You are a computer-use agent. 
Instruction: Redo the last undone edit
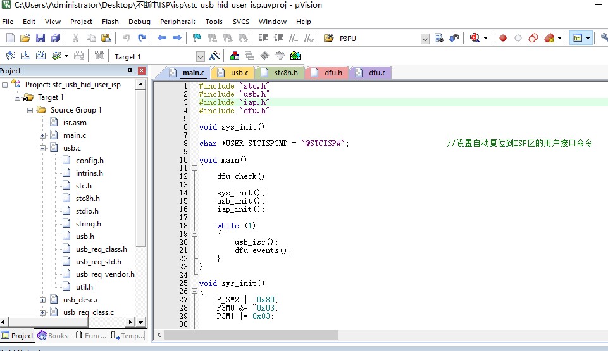coord(142,38)
